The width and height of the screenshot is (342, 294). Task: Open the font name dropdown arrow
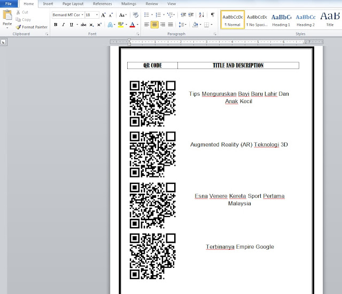[82, 15]
